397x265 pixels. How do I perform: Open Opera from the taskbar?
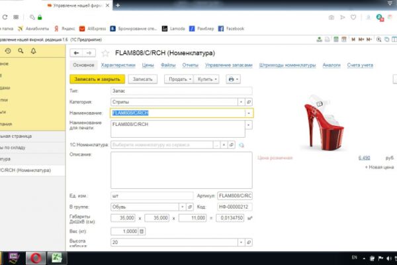36,258
